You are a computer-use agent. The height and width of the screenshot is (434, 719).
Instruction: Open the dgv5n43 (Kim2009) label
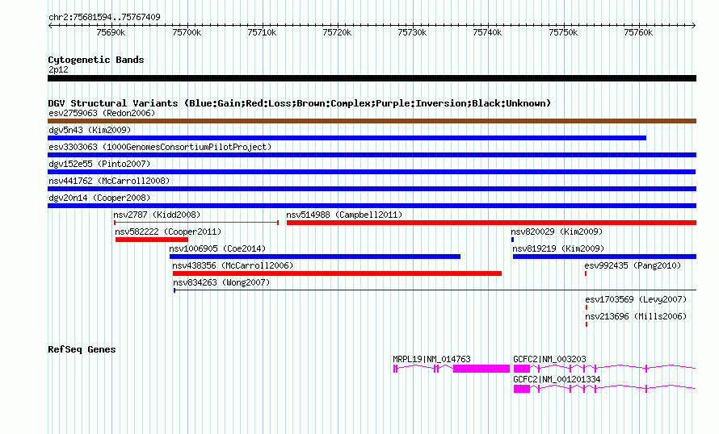tap(90, 130)
